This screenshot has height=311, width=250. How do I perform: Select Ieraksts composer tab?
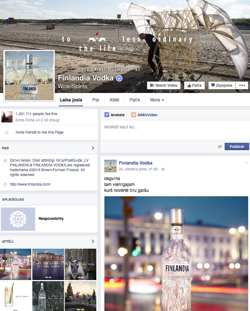114,115
